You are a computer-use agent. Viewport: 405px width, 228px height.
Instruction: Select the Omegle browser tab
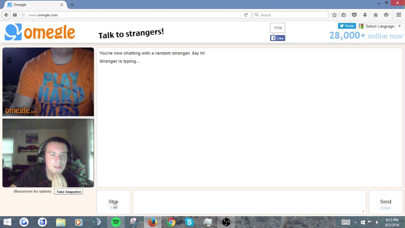click(35, 5)
